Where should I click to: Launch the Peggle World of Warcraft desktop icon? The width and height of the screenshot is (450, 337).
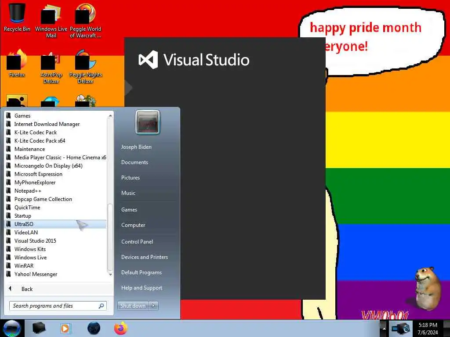(85, 21)
